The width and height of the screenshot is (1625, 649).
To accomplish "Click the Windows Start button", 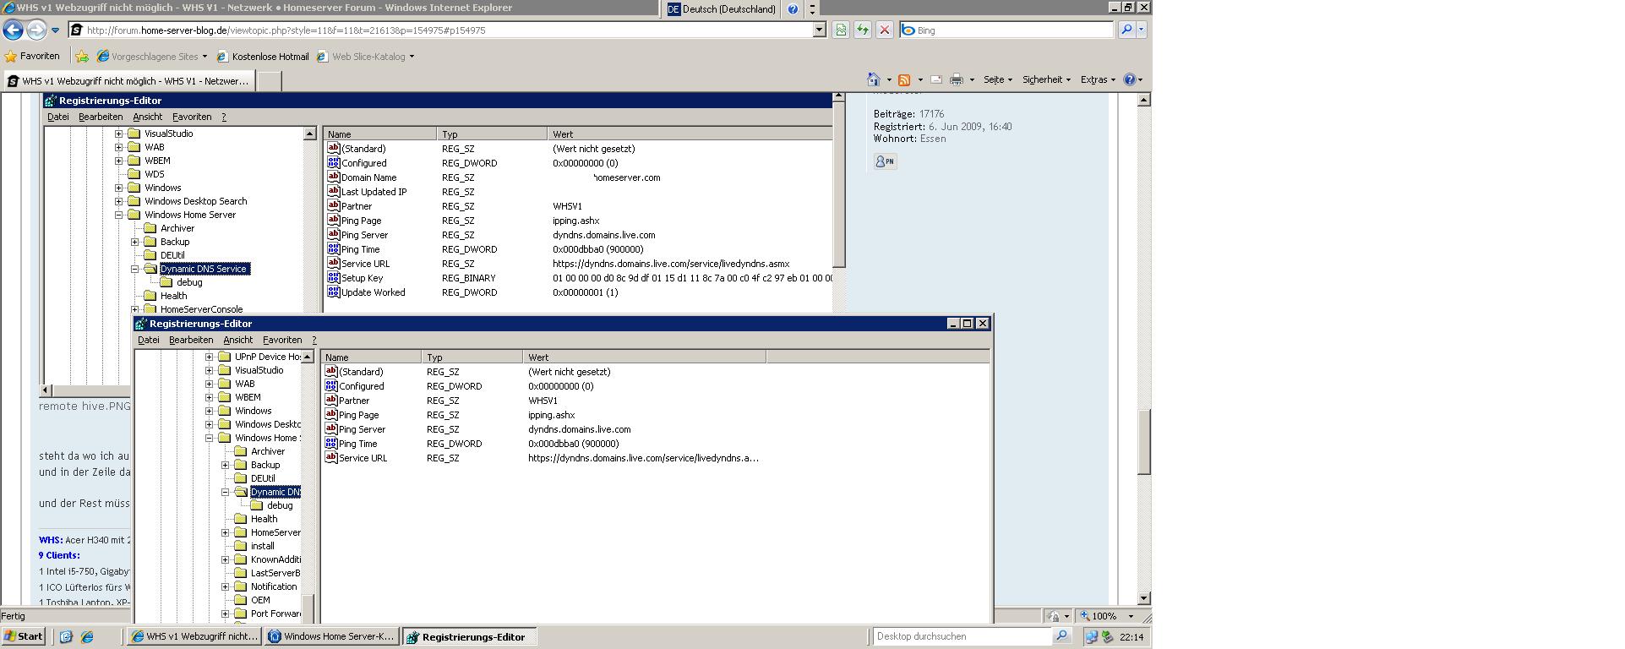I will pos(24,636).
